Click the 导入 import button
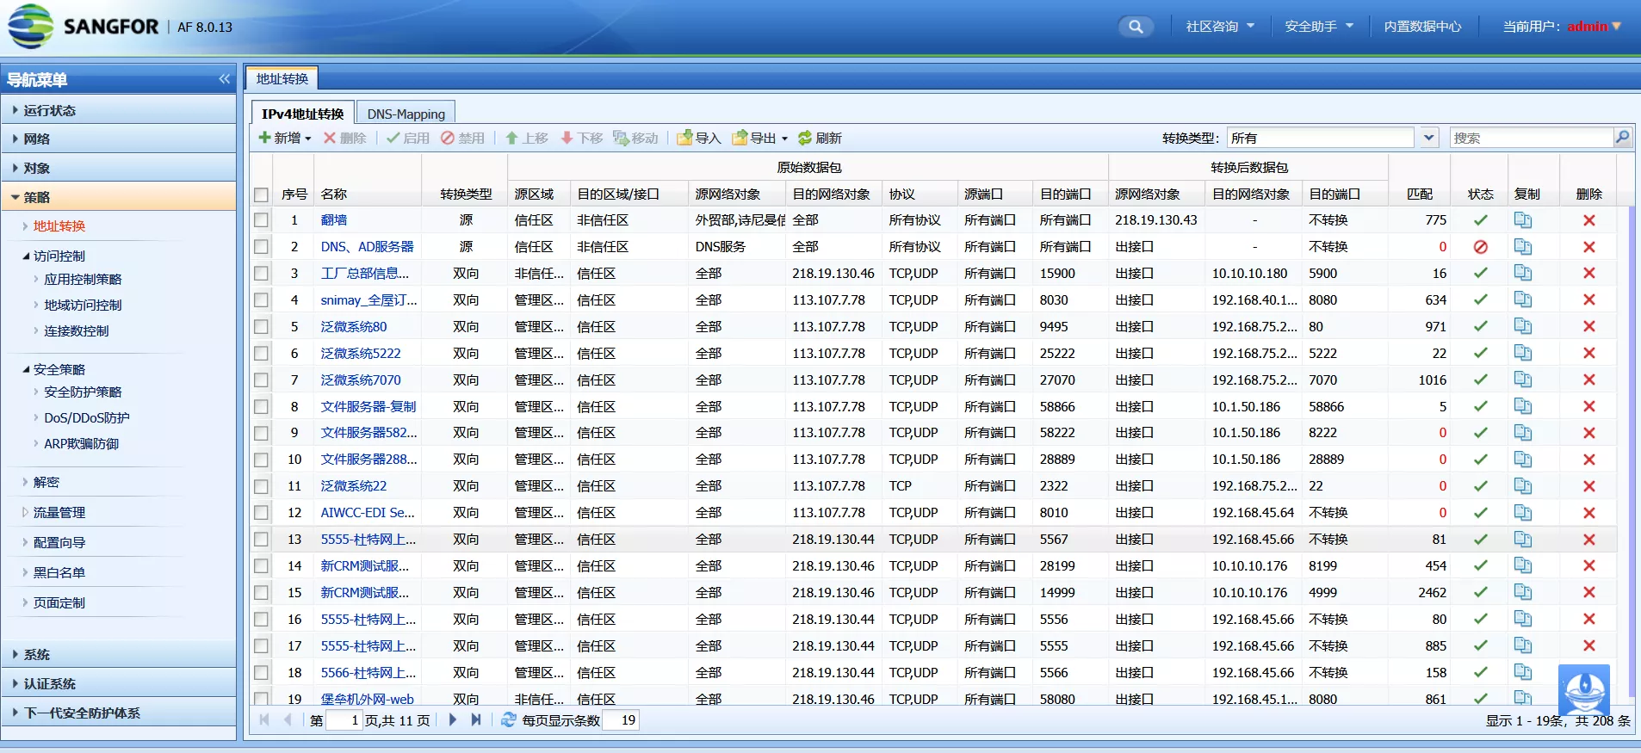The image size is (1641, 753). (x=698, y=138)
